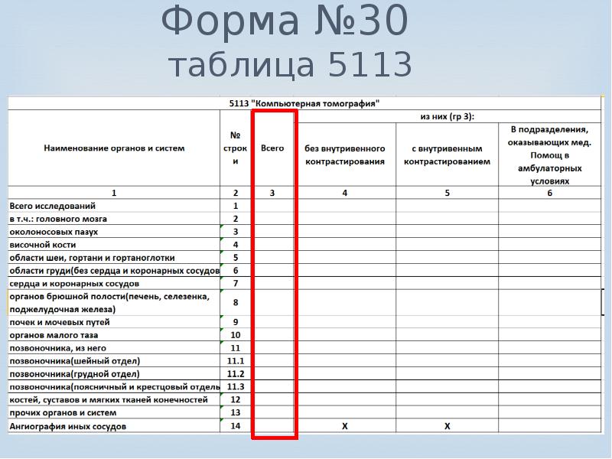Click the ambulatory conditions column header

(549, 155)
